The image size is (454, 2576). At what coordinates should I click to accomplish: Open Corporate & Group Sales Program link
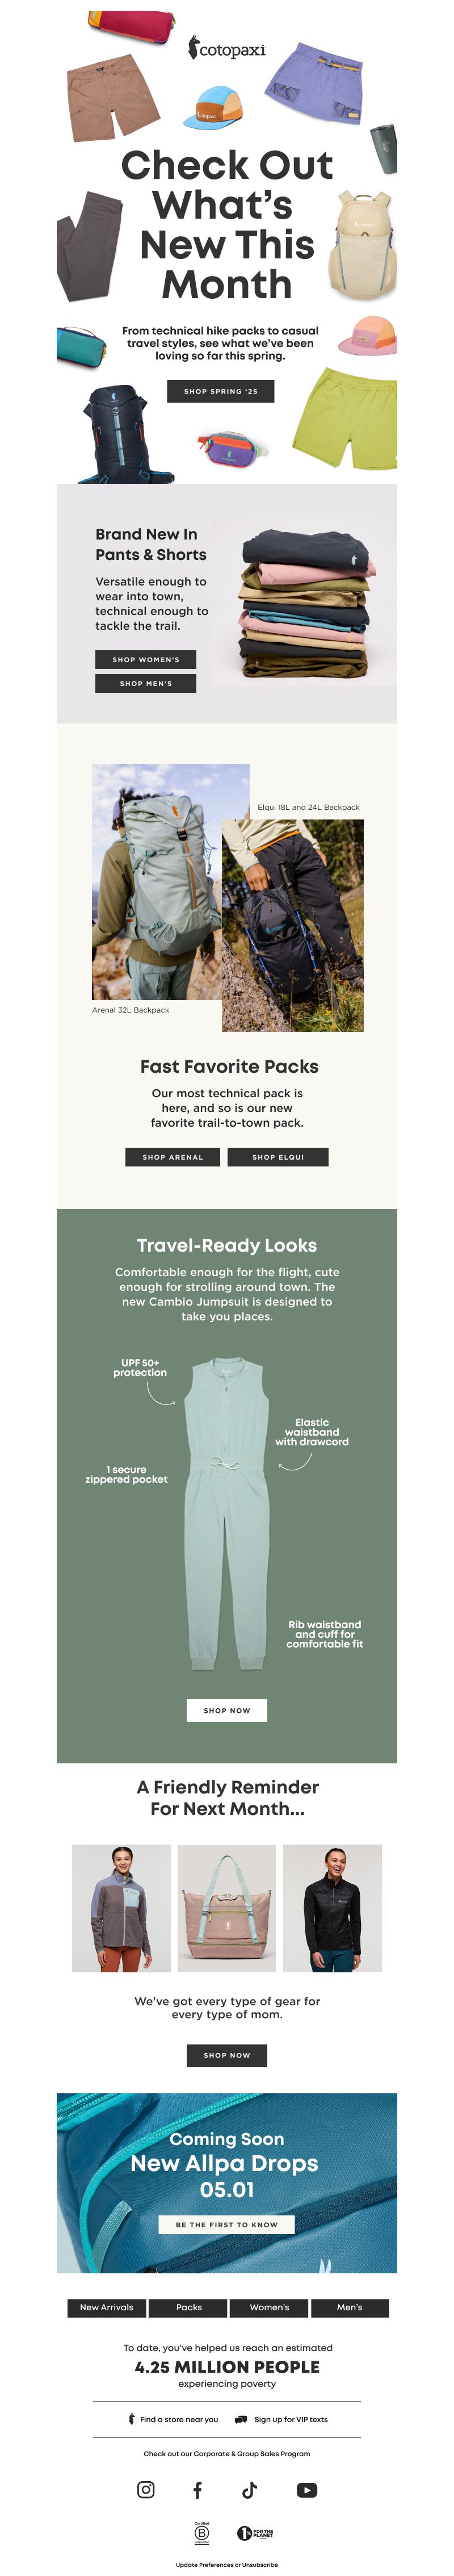[x=227, y=2453]
